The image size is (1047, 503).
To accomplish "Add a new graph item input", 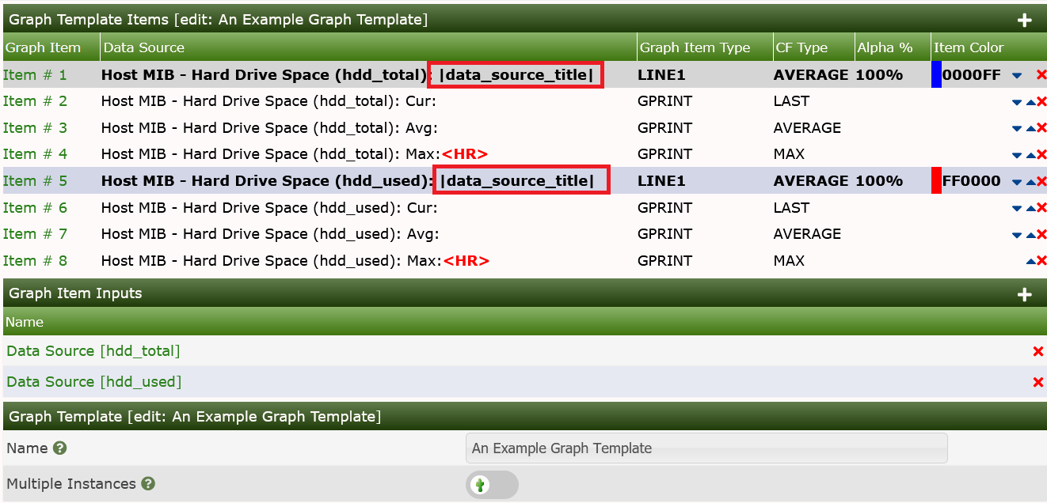I will [x=1025, y=293].
